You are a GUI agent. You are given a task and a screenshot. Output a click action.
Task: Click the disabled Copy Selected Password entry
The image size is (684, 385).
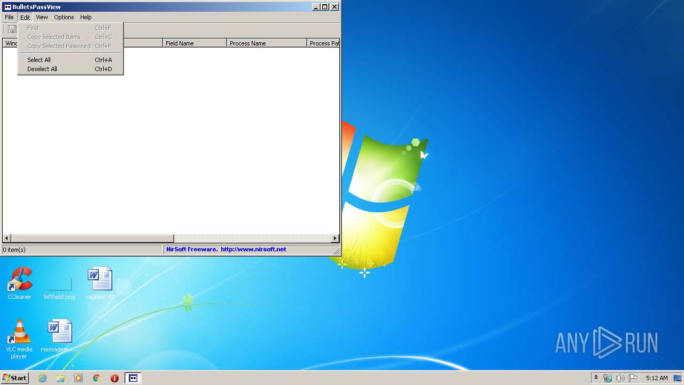tap(70, 46)
